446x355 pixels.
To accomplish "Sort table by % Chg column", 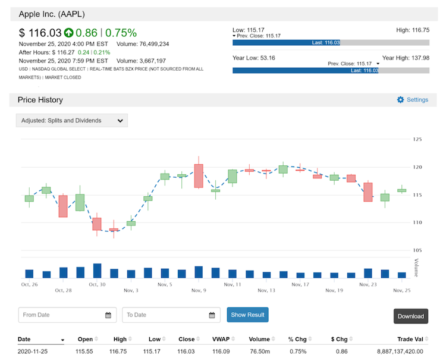I will click(x=300, y=339).
